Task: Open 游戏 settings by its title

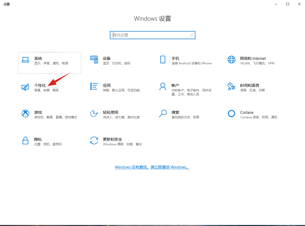Action: coord(38,112)
